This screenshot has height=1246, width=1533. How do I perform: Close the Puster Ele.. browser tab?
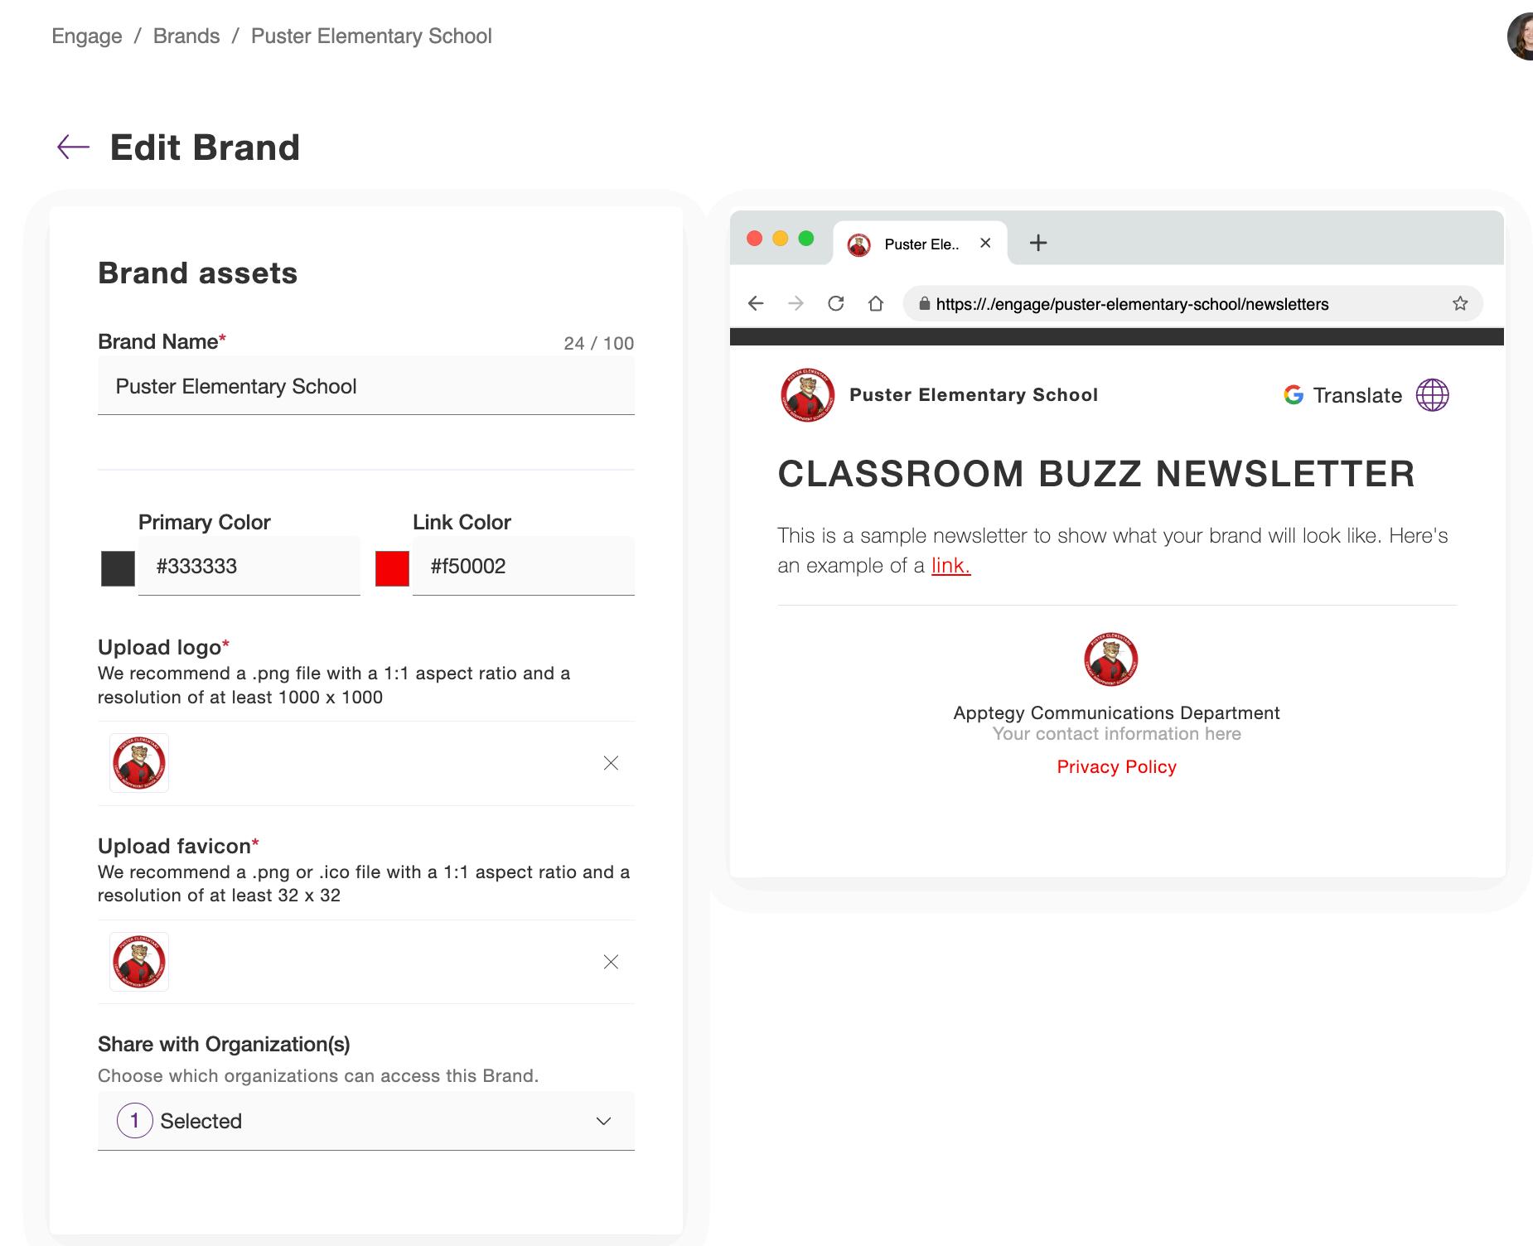(985, 244)
